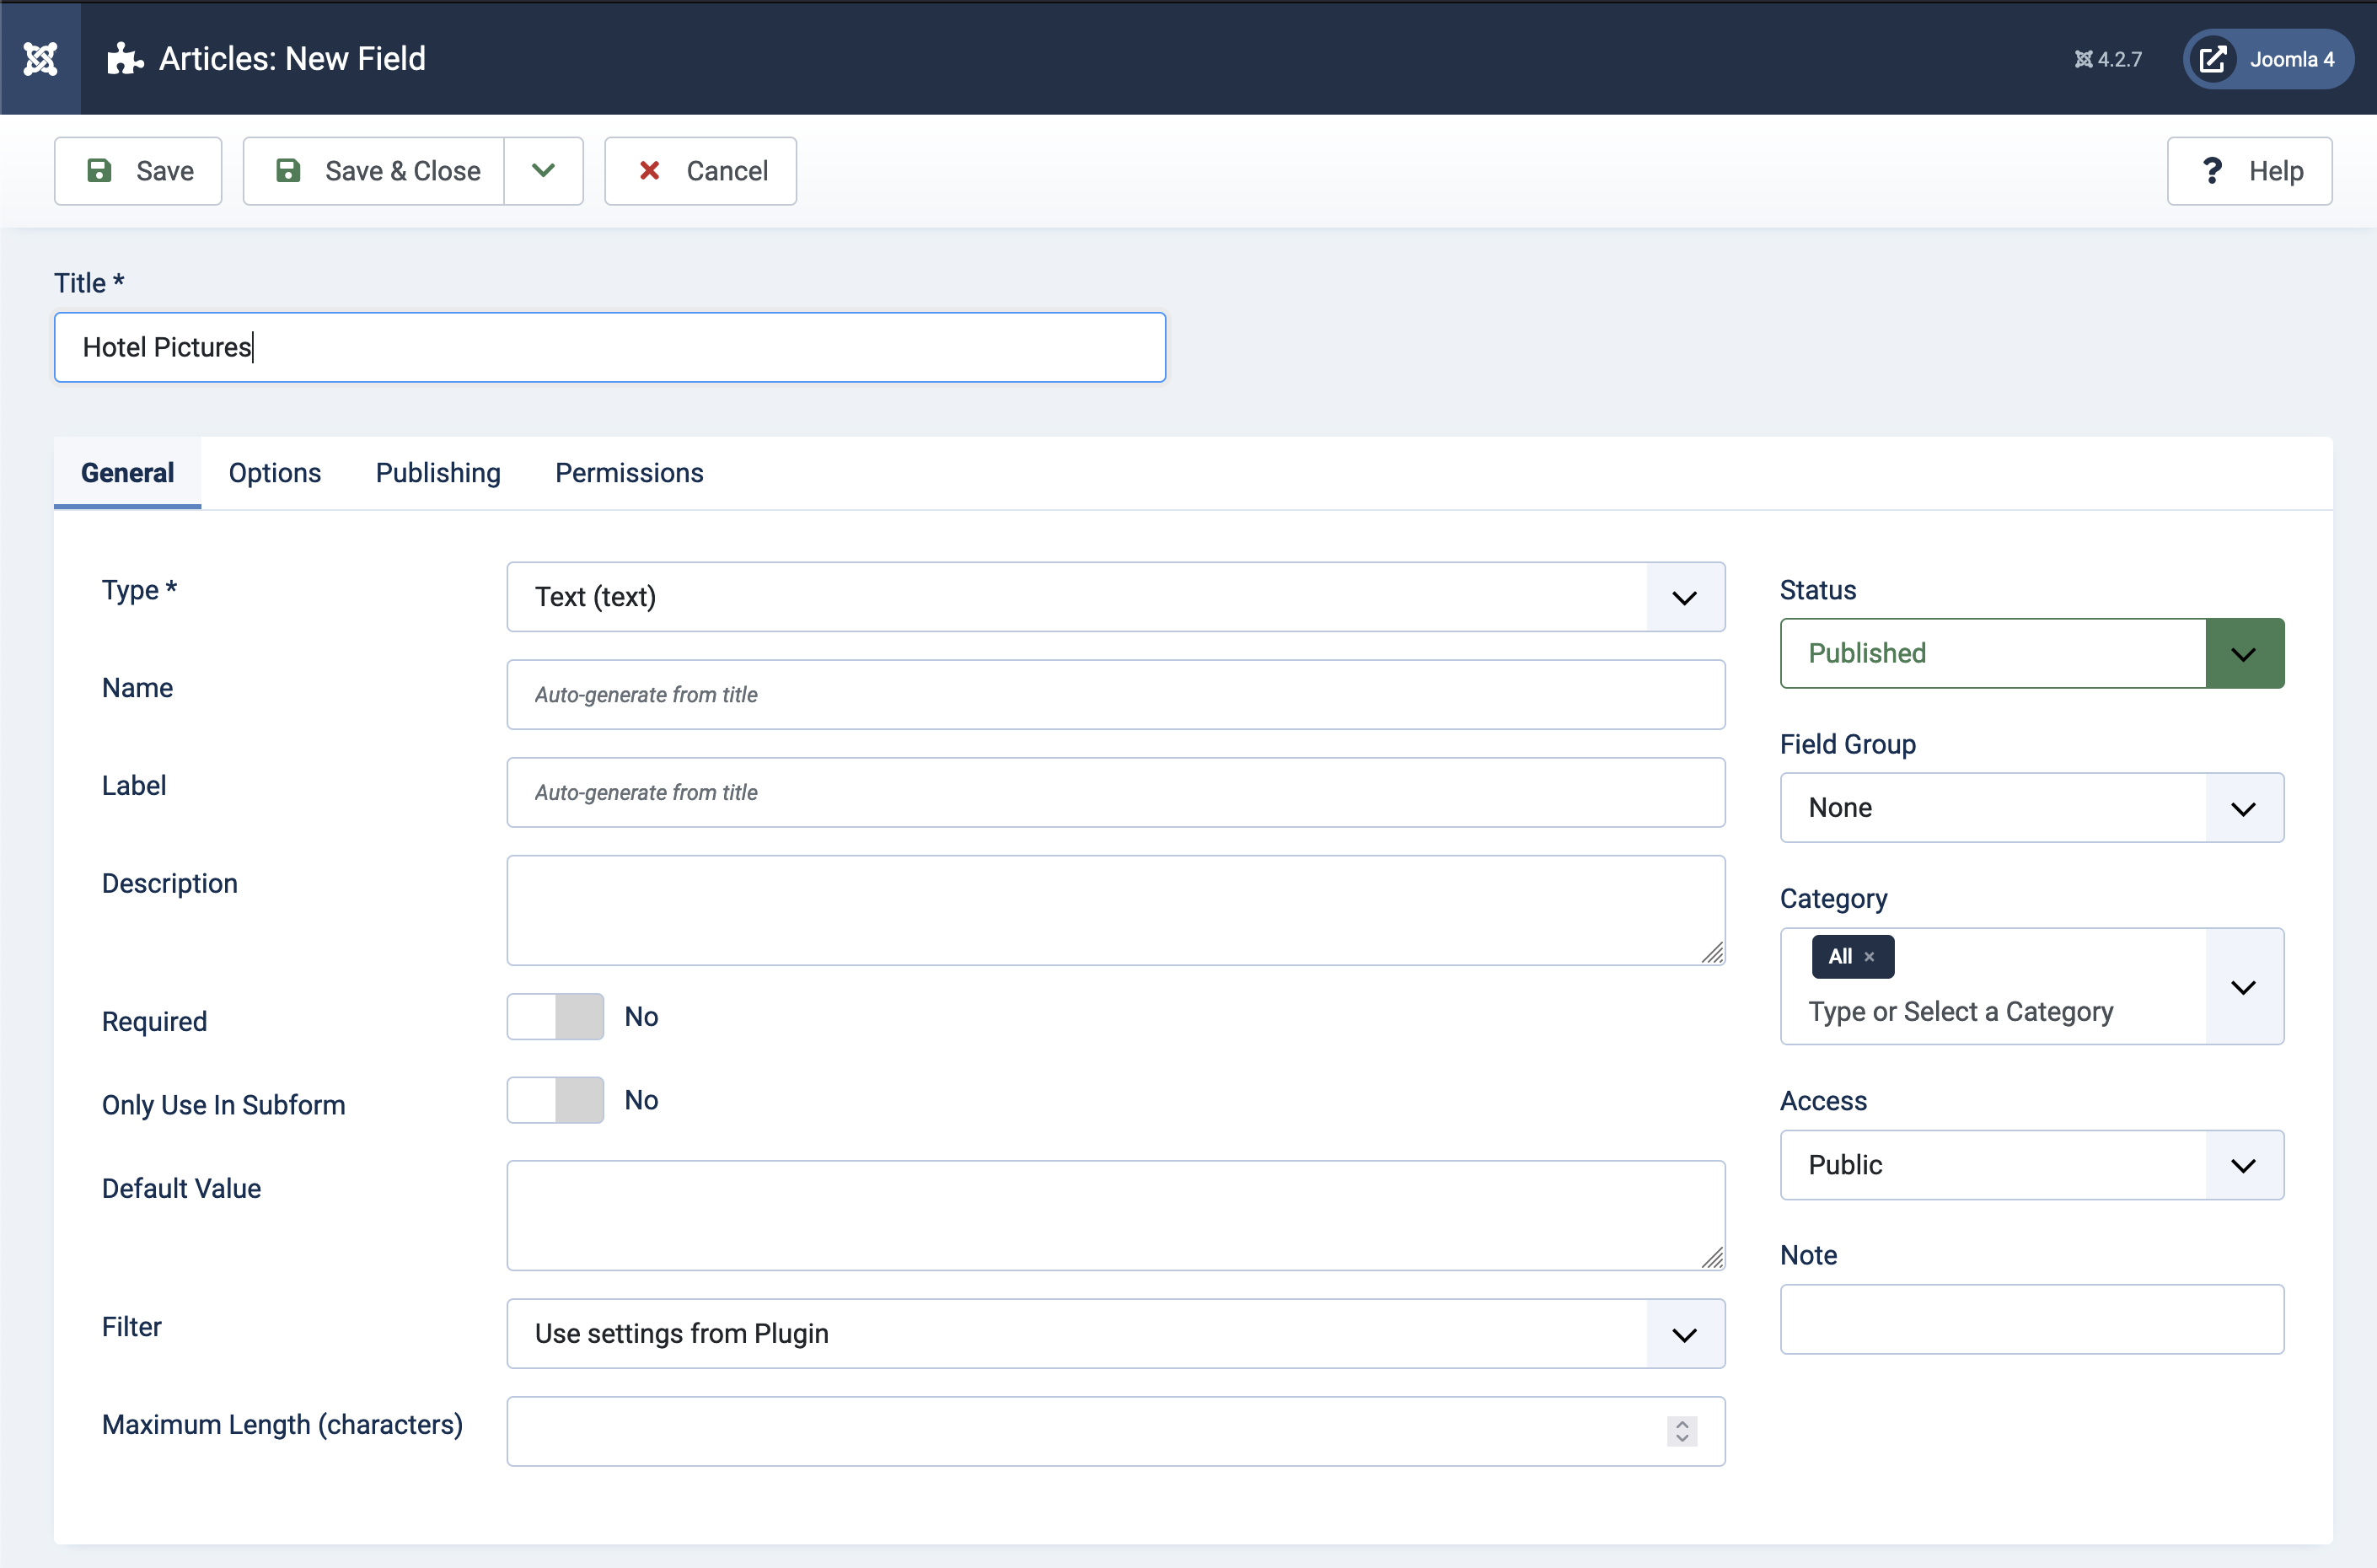Toggle the Only Use In Subform switch
This screenshot has height=1568, width=2377.
point(555,1100)
